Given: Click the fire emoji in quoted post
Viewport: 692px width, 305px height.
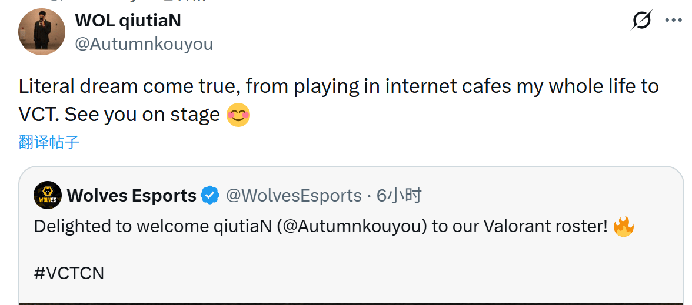Looking at the screenshot, I should point(623,226).
